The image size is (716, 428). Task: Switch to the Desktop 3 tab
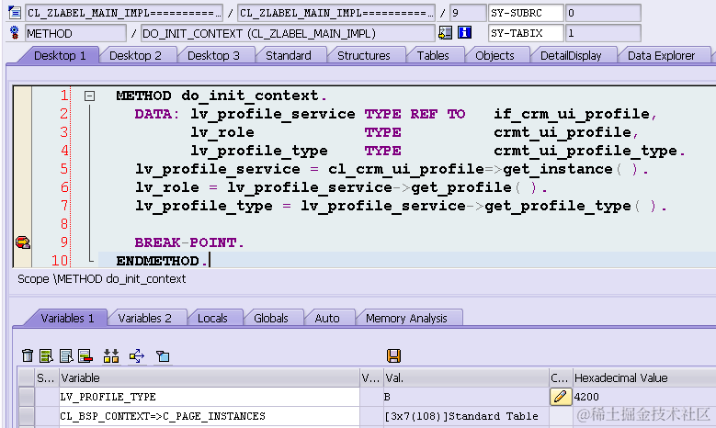(x=213, y=55)
